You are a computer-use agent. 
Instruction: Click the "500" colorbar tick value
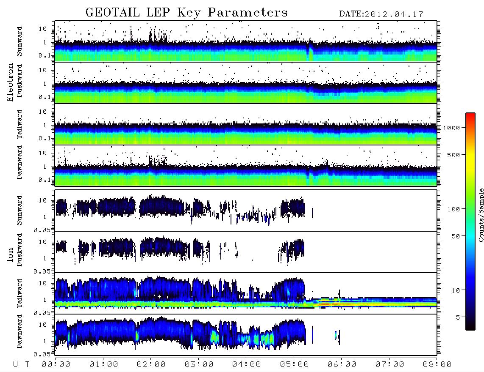454,155
